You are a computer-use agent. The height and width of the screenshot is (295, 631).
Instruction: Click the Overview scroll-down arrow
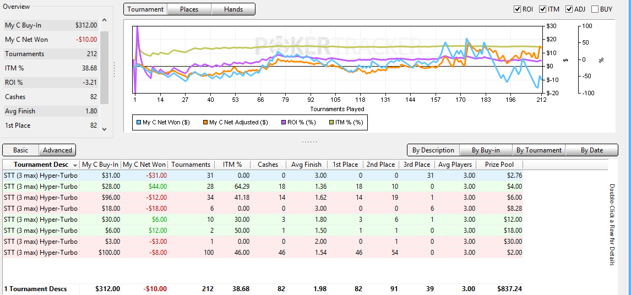pos(105,129)
